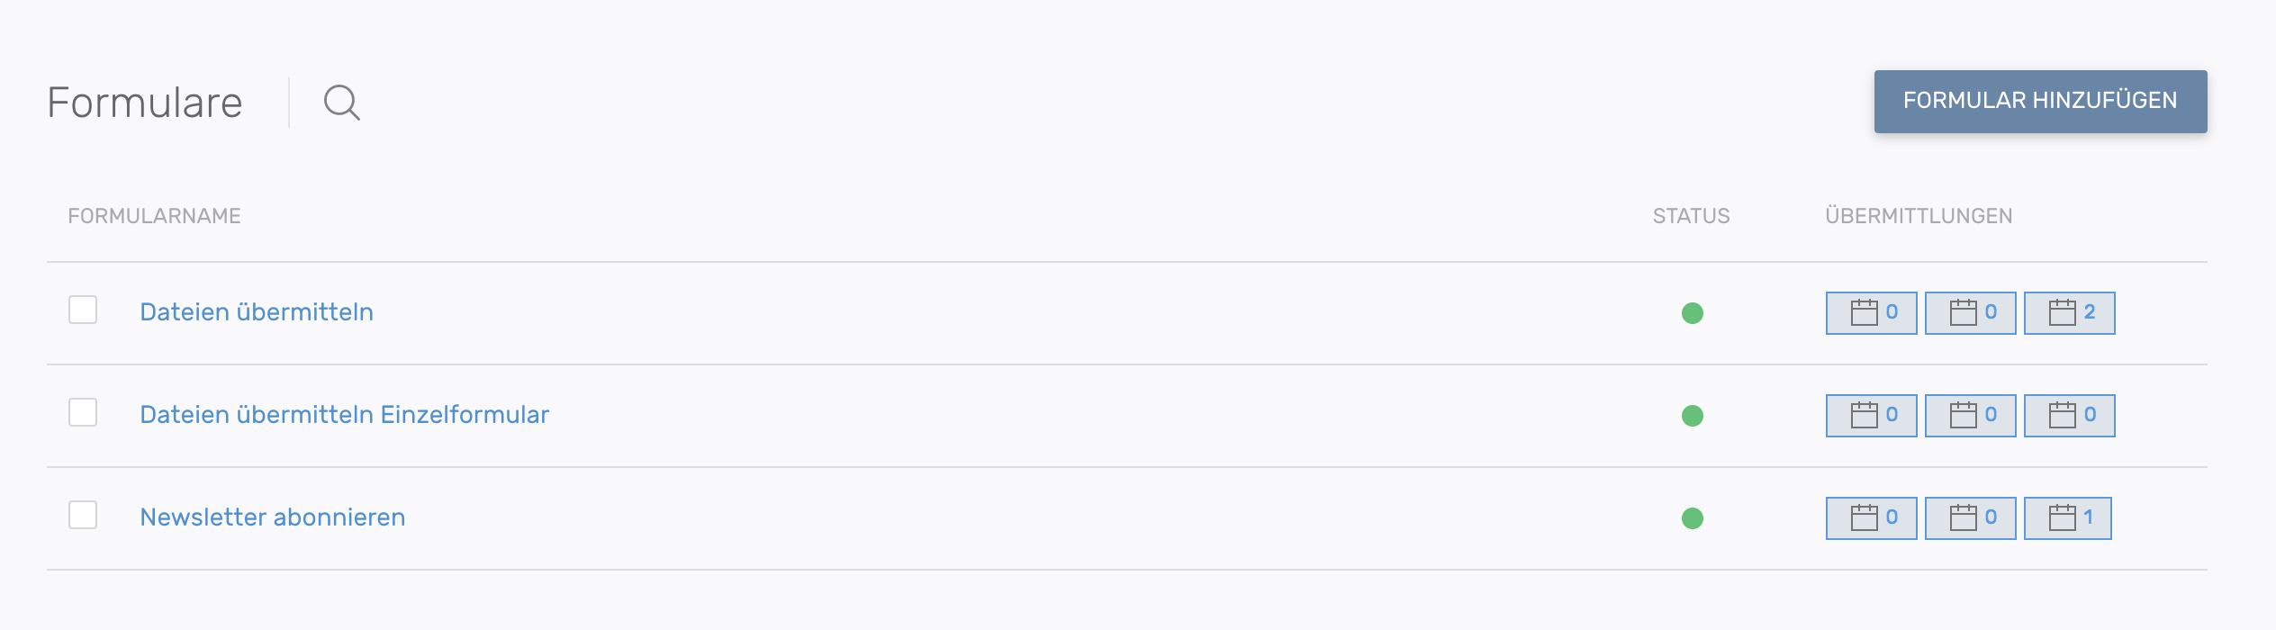Click the Übermittlungen column header
Viewport: 2276px width, 630px height.
point(1919,216)
